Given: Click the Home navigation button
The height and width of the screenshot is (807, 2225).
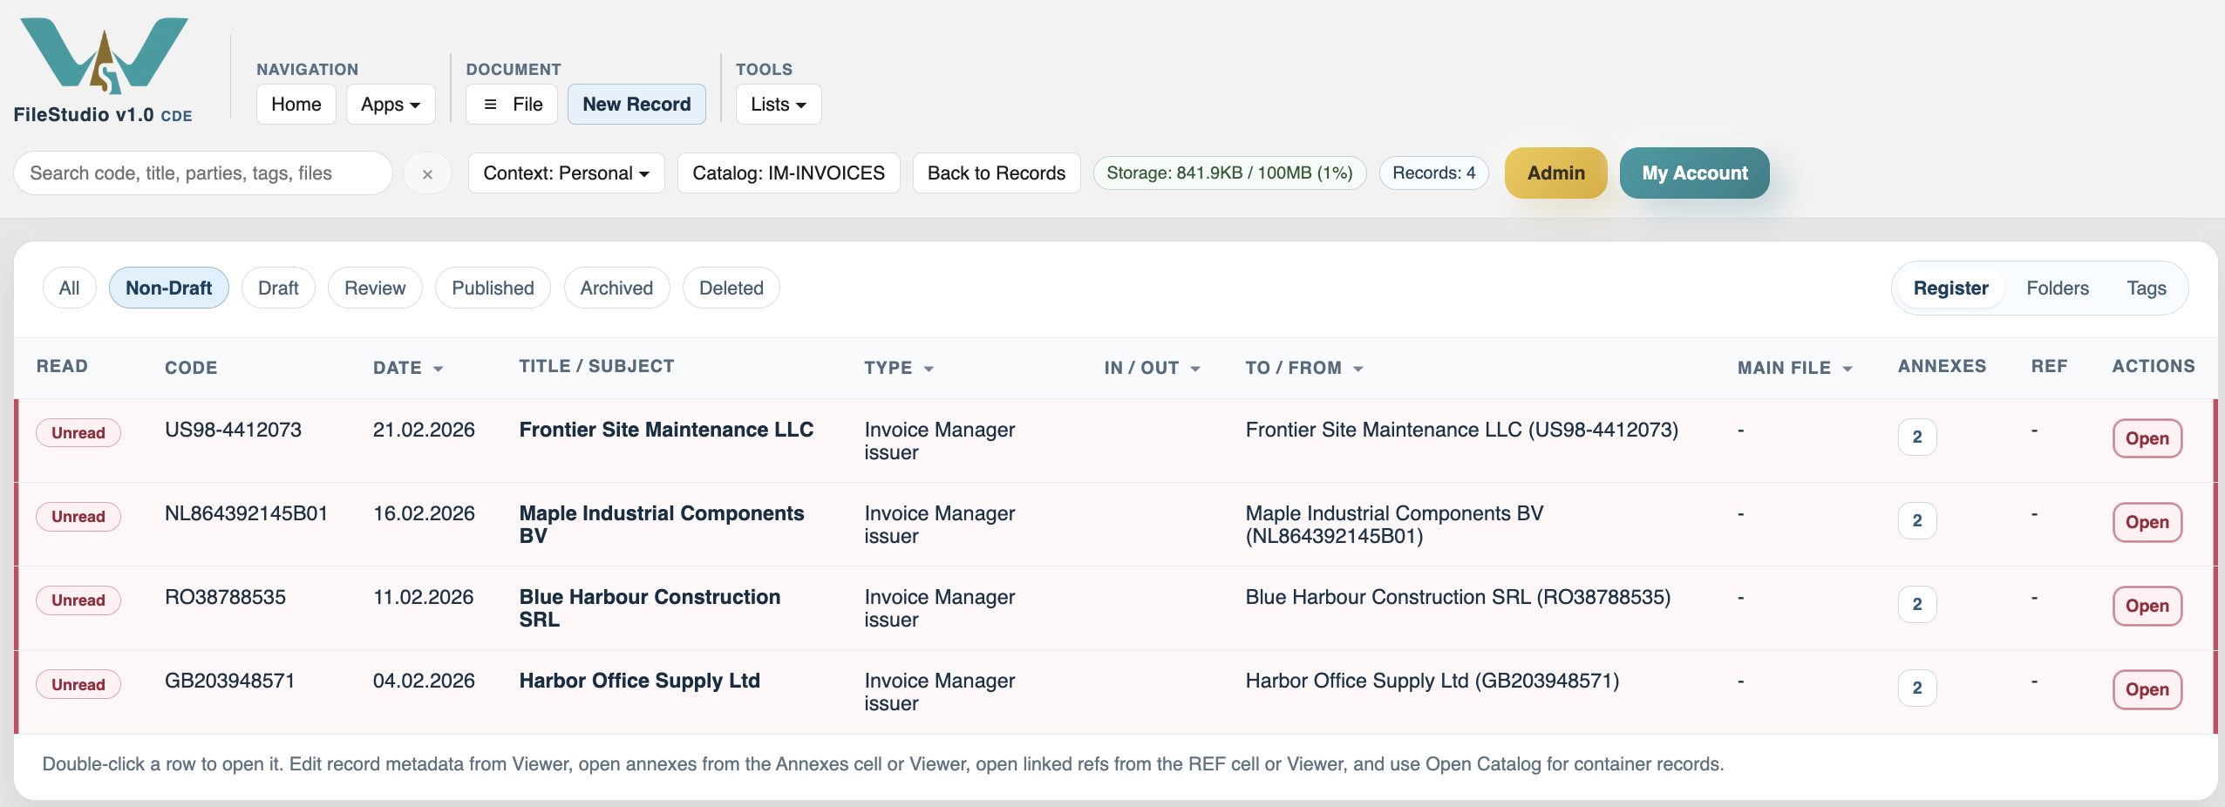Looking at the screenshot, I should tap(296, 105).
